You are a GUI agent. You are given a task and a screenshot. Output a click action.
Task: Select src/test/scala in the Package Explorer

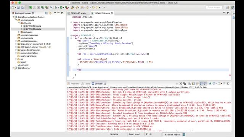[x=27, y=38]
